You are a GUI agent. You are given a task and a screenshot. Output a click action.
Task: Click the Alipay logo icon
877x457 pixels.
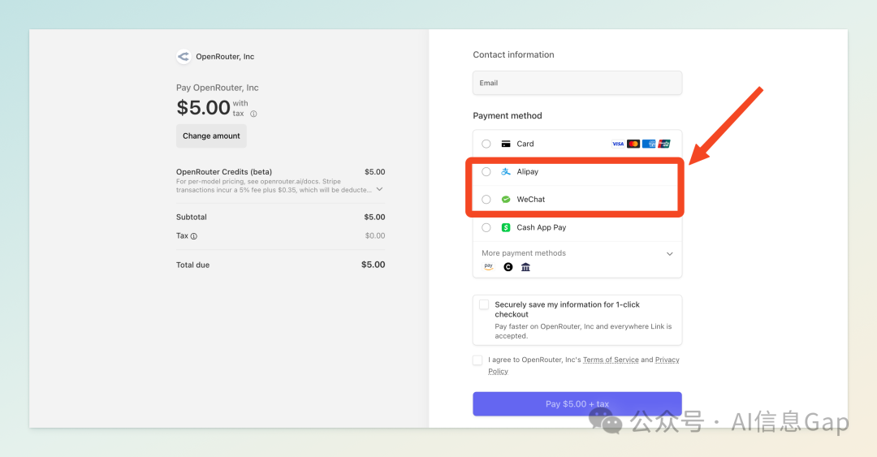click(x=506, y=172)
